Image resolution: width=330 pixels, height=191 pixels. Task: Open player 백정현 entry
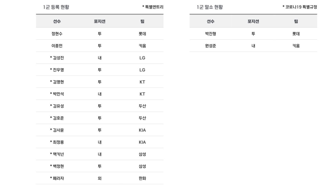pyautogui.click(x=57, y=166)
